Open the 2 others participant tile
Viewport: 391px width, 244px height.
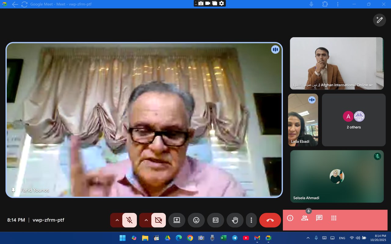[x=353, y=120]
